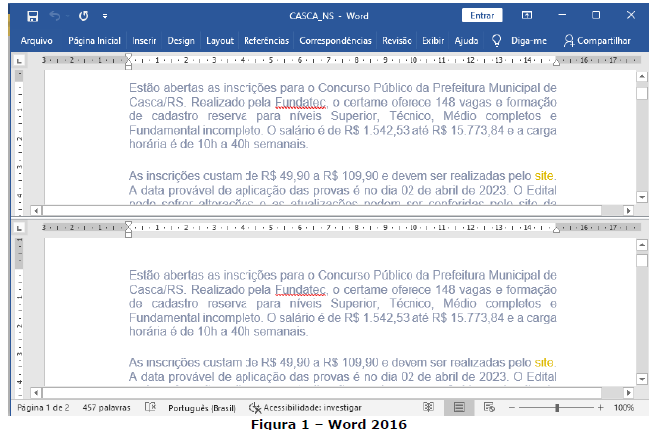
Task: Open the Arquivo tab
Action: click(x=36, y=41)
